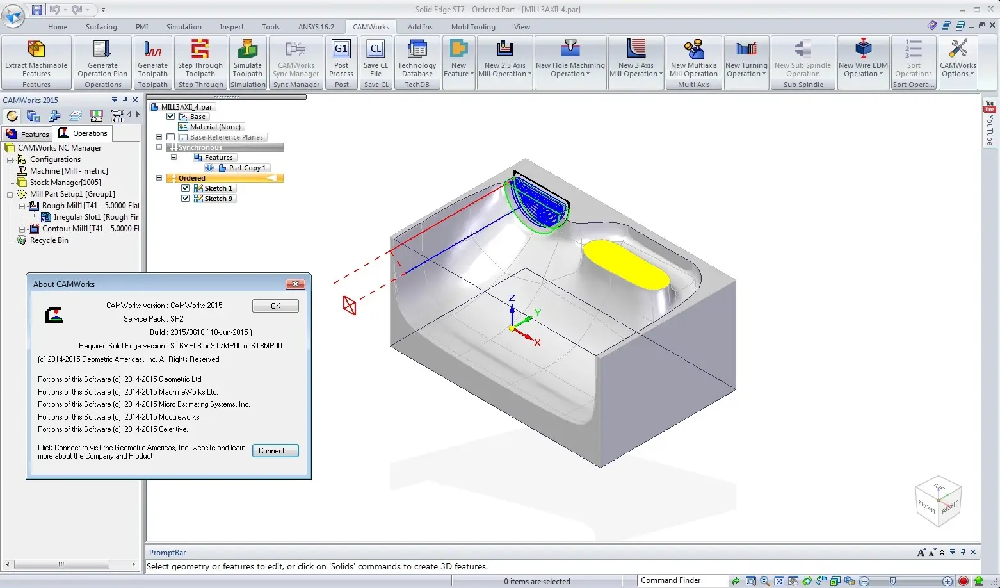1000x588 pixels.
Task: Click the Solid Edge application button
Action: click(x=13, y=15)
